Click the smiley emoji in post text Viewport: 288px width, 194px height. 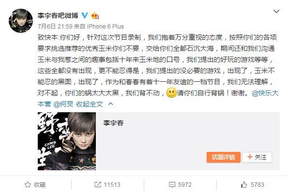tap(171, 93)
